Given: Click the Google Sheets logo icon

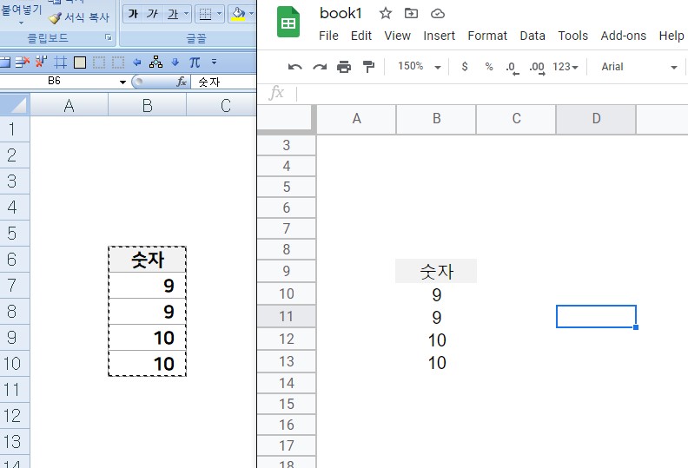Looking at the screenshot, I should coord(288,22).
